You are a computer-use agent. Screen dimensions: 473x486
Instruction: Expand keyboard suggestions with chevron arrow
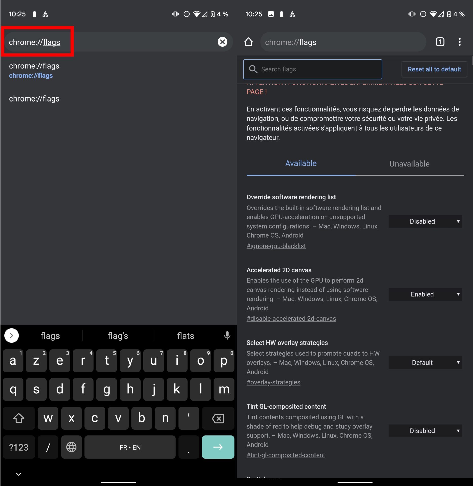coord(11,336)
